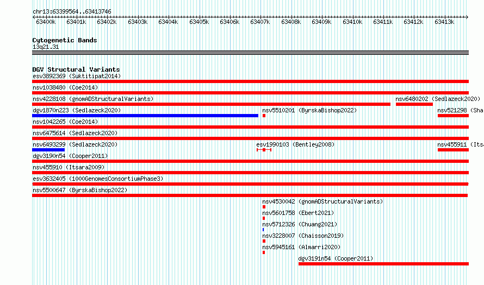This screenshot has width=484, height=285.
Task: Open nsv3228007 (Chaisson2019) label
Action: click(x=303, y=236)
